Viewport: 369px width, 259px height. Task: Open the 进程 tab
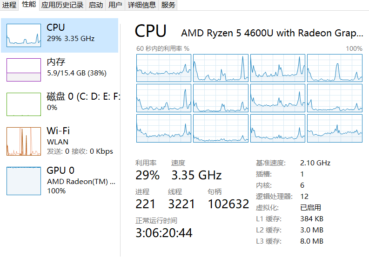(x=9, y=5)
